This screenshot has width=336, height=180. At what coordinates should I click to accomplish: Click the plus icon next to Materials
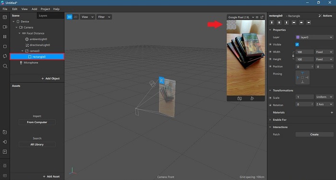point(332,112)
